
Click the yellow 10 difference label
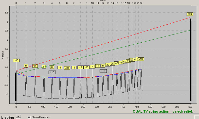tap(98, 66)
